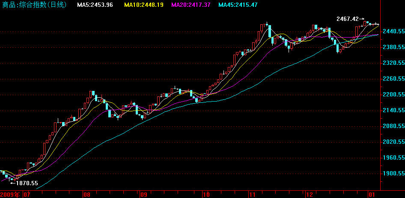
Task: Click the 1870.55 low price annotation
Action: pyautogui.click(x=27, y=183)
